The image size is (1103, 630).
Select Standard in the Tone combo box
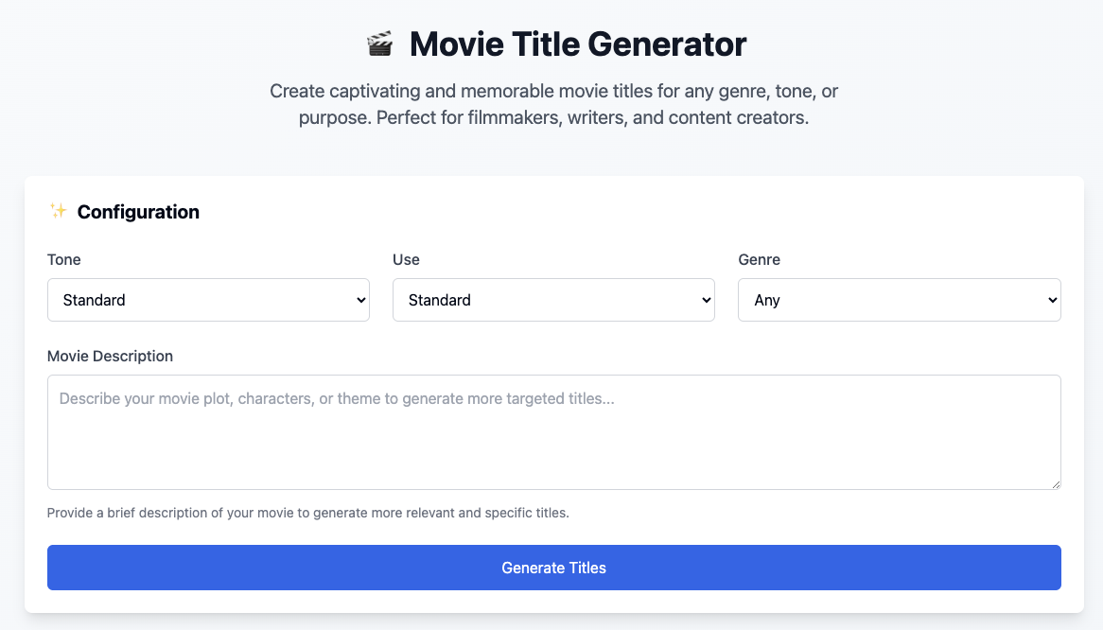pos(208,299)
